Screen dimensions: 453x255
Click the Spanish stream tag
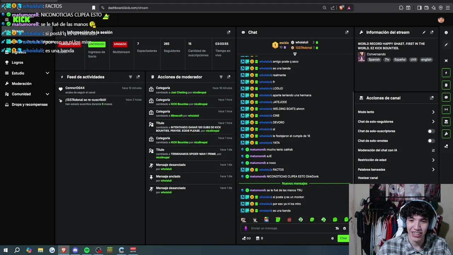tap(374, 60)
